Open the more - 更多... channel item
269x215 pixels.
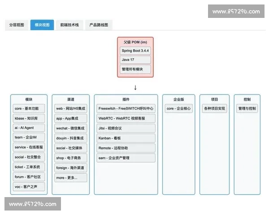point(70,177)
